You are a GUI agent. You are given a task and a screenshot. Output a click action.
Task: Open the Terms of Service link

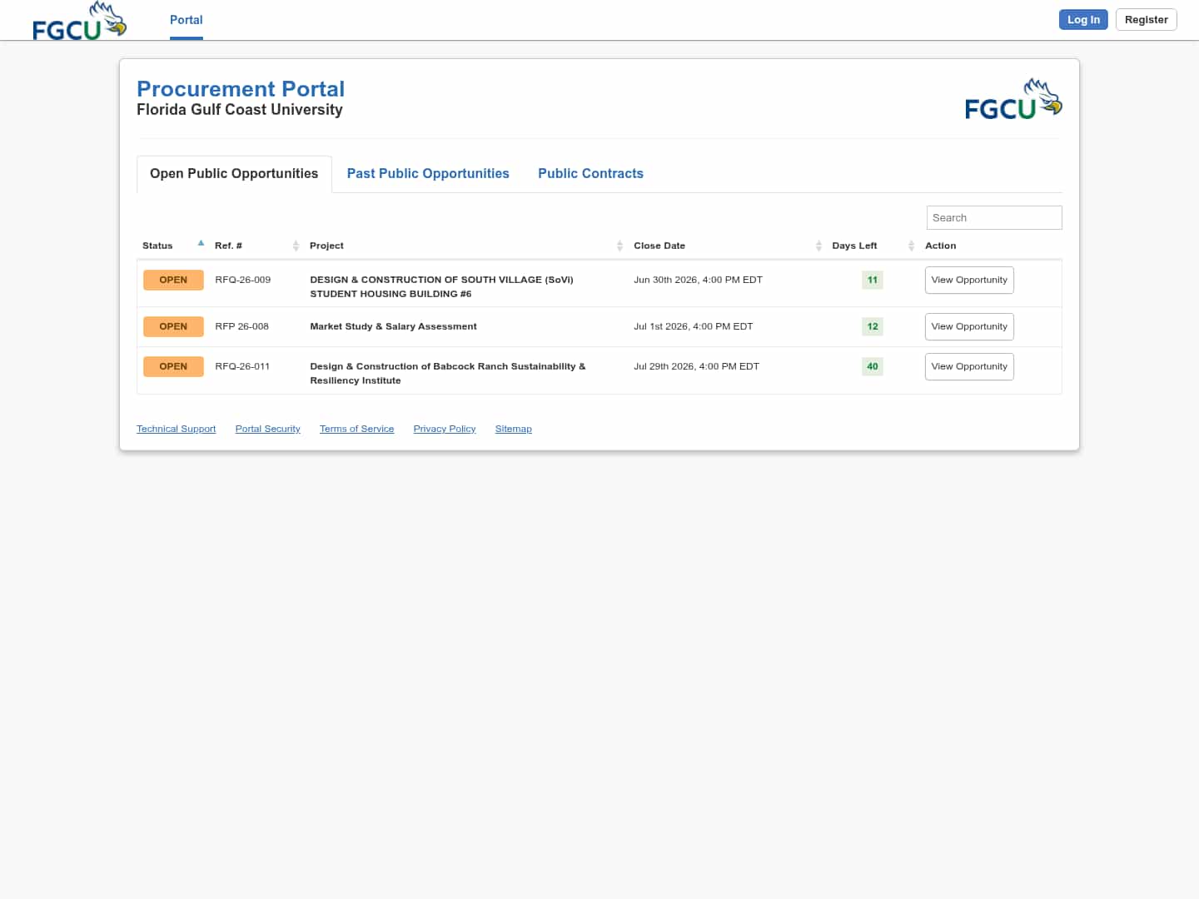click(356, 430)
